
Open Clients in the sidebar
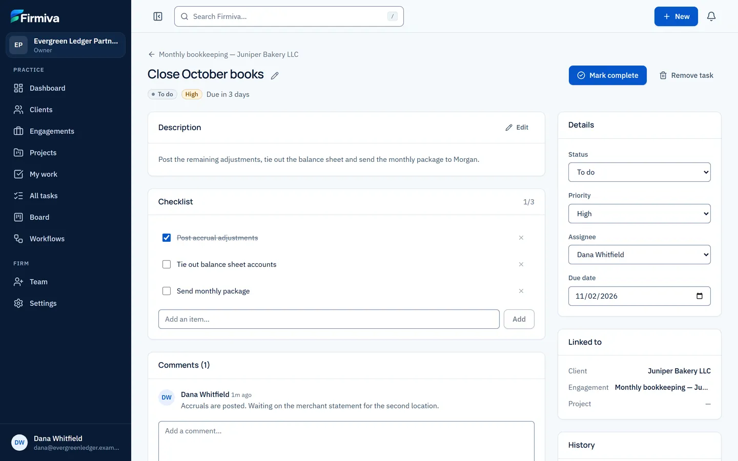(66, 110)
